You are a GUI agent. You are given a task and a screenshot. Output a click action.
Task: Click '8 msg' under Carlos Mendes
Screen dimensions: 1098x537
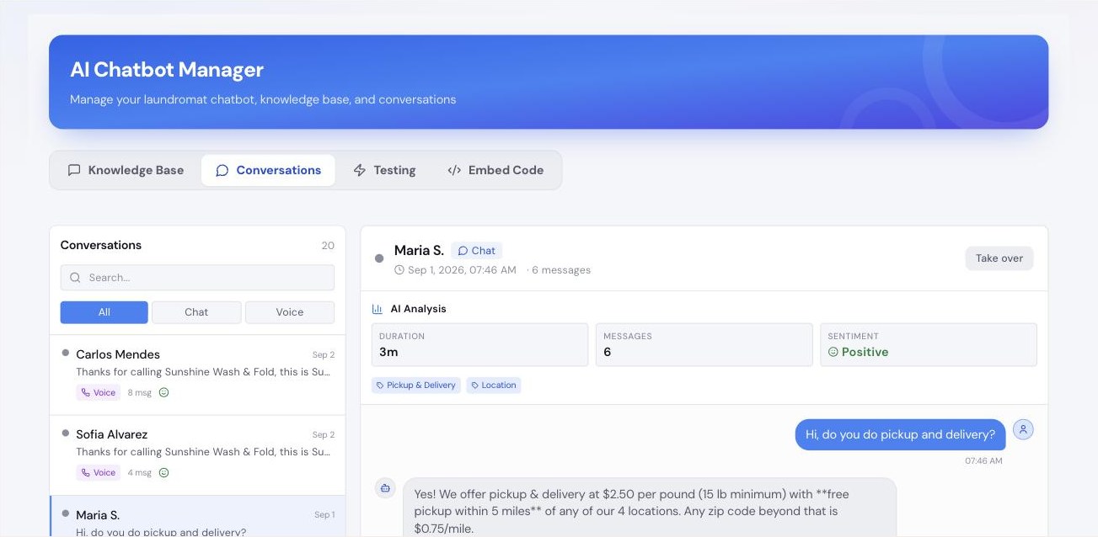click(140, 392)
